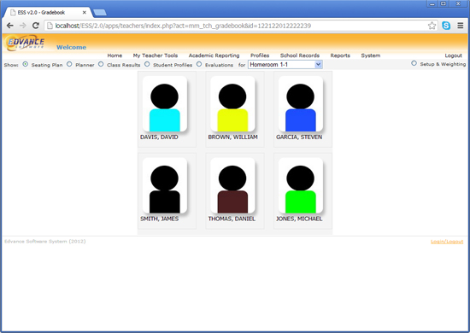The image size is (470, 333).
Task: Open the Reports menu
Action: [x=340, y=55]
